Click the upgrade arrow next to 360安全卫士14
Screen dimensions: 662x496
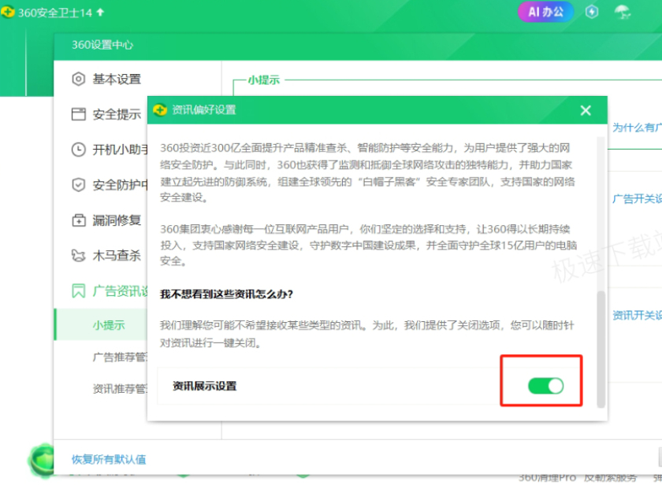click(x=100, y=13)
